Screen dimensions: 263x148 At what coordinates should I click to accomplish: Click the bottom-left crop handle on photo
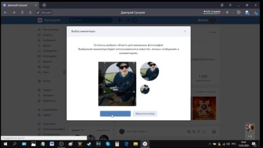coord(104,92)
